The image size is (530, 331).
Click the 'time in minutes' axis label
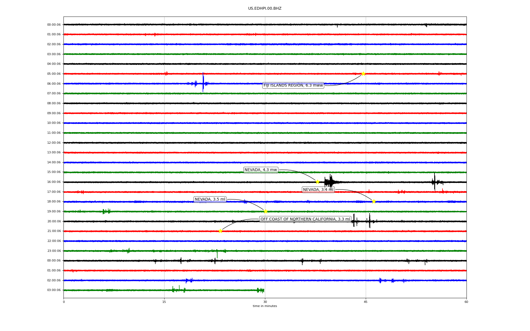(264, 306)
